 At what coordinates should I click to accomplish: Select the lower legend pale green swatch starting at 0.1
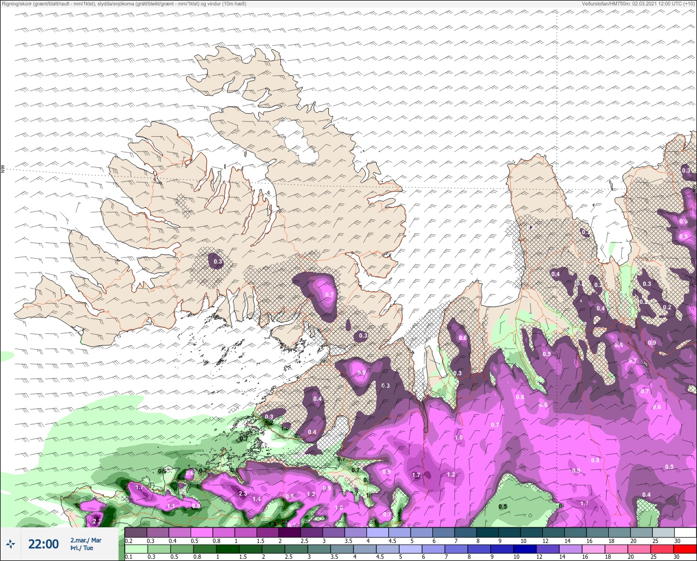click(136, 549)
